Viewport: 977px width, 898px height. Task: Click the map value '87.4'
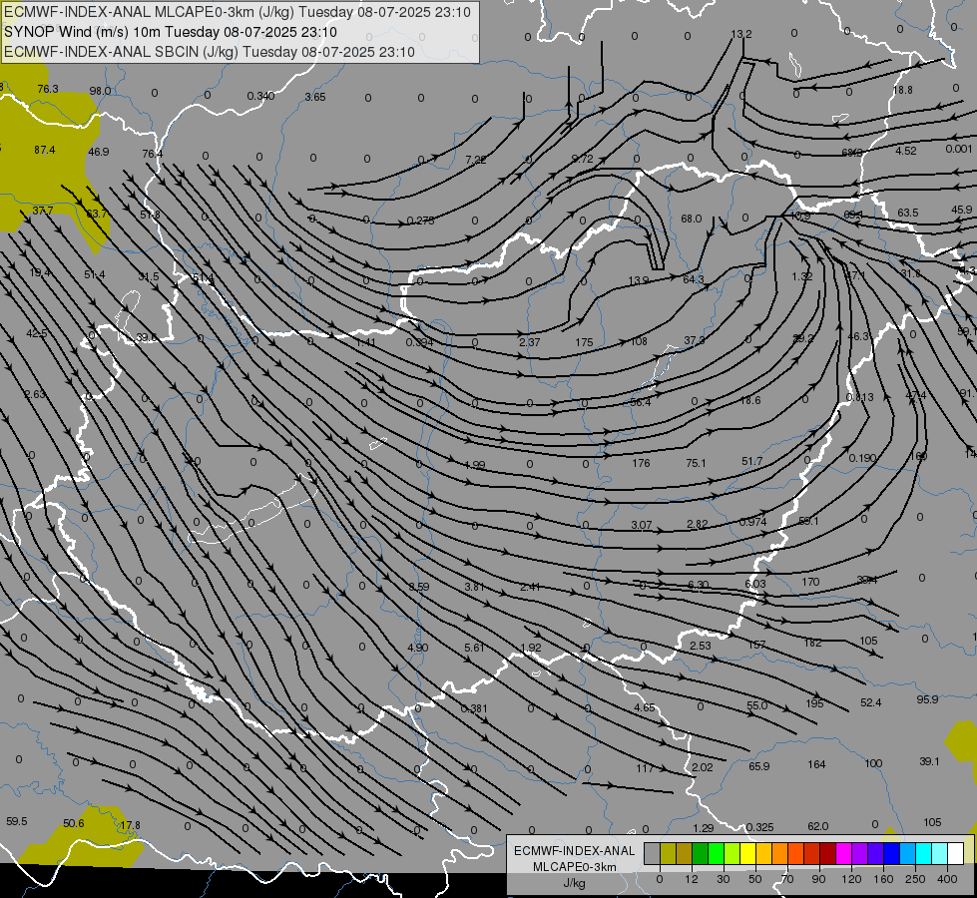(45, 150)
